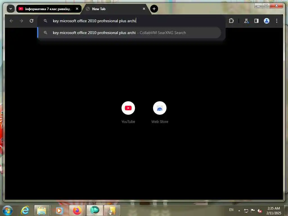Close the New Tab tab

coord(144,9)
